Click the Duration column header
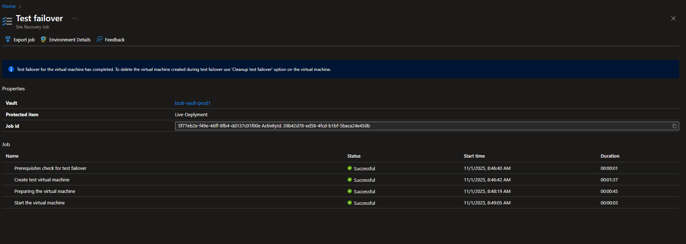The width and height of the screenshot is (686, 244). tap(610, 156)
